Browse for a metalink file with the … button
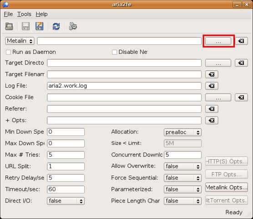The image size is (253, 219). (x=218, y=41)
